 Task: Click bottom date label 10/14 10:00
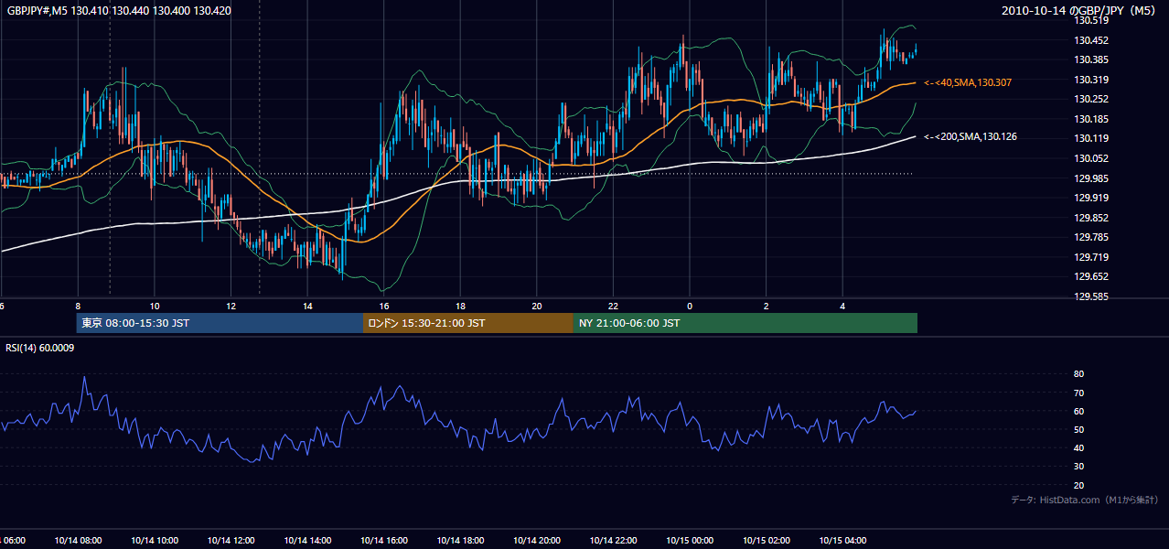pos(155,540)
